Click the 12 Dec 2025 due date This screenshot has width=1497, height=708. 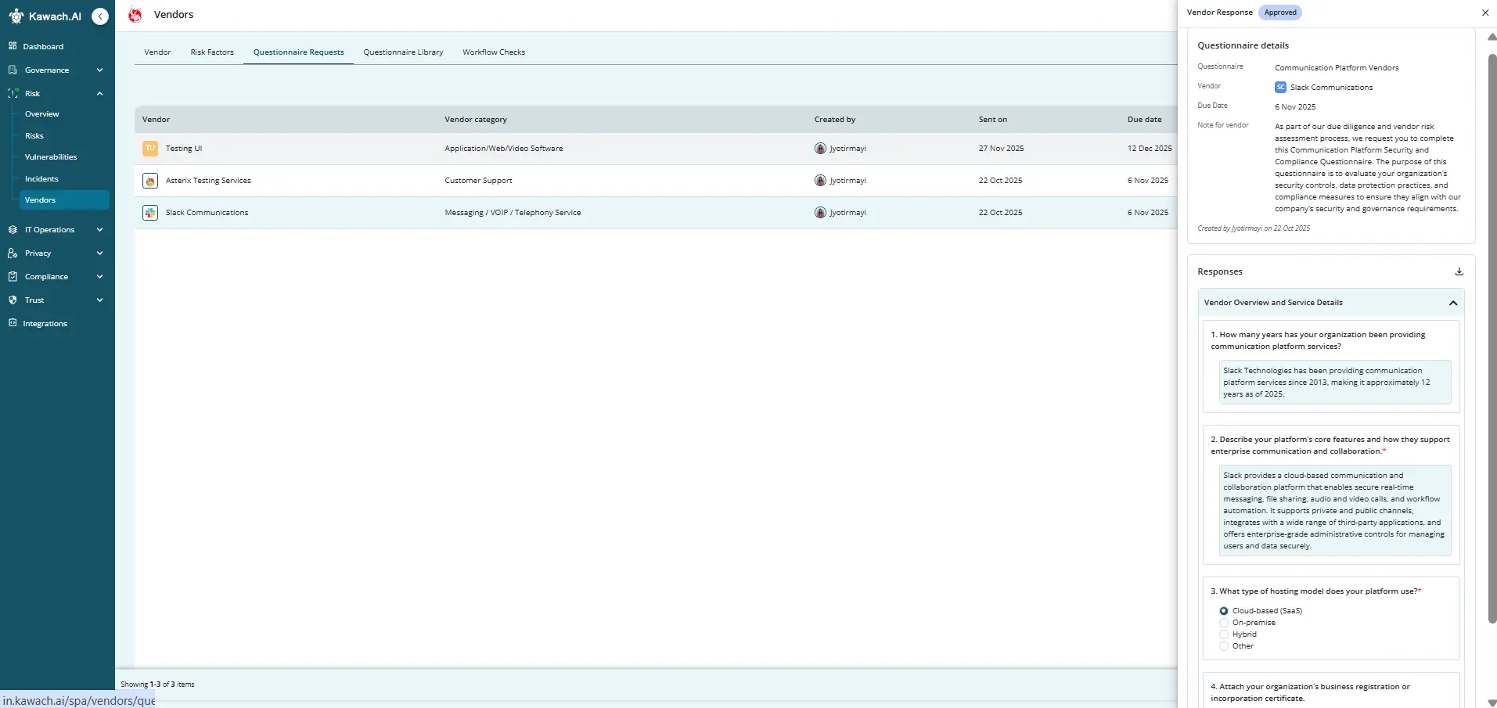(x=1150, y=149)
